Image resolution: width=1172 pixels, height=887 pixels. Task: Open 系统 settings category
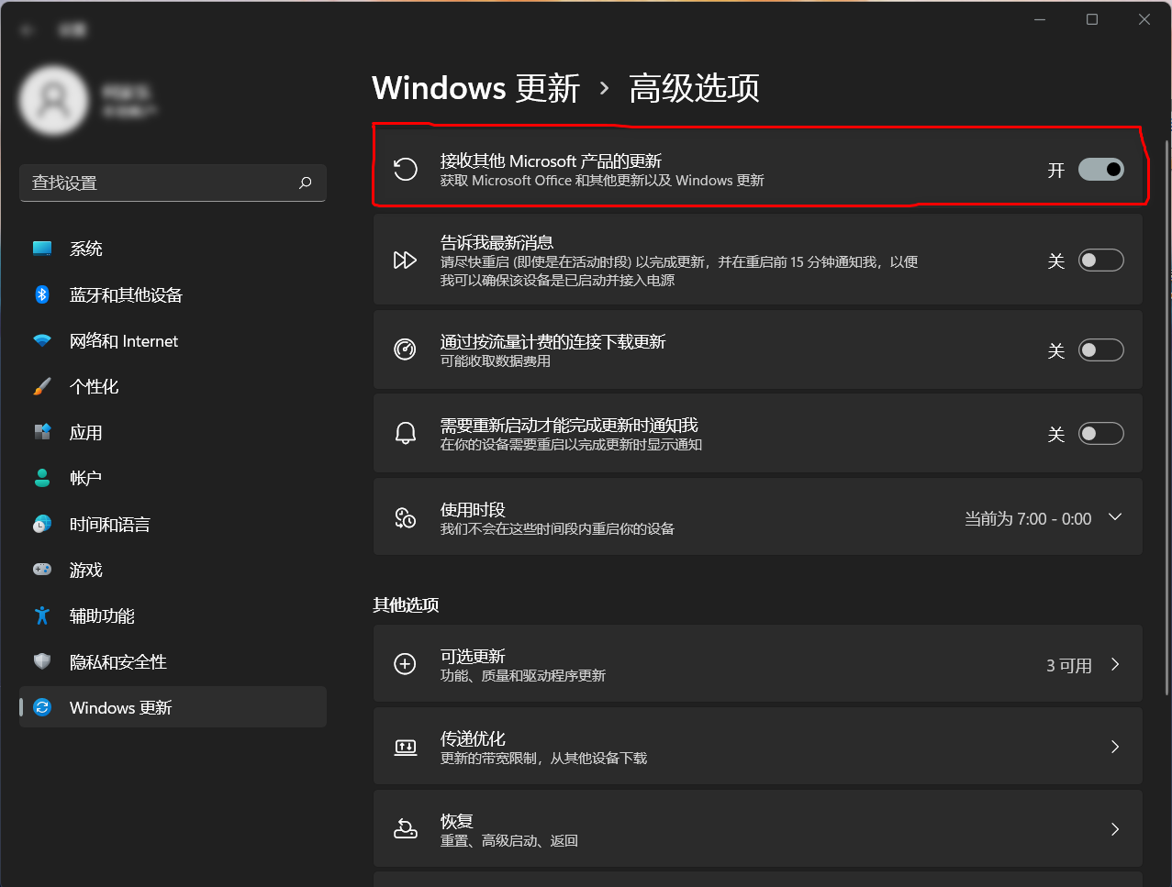pos(173,249)
